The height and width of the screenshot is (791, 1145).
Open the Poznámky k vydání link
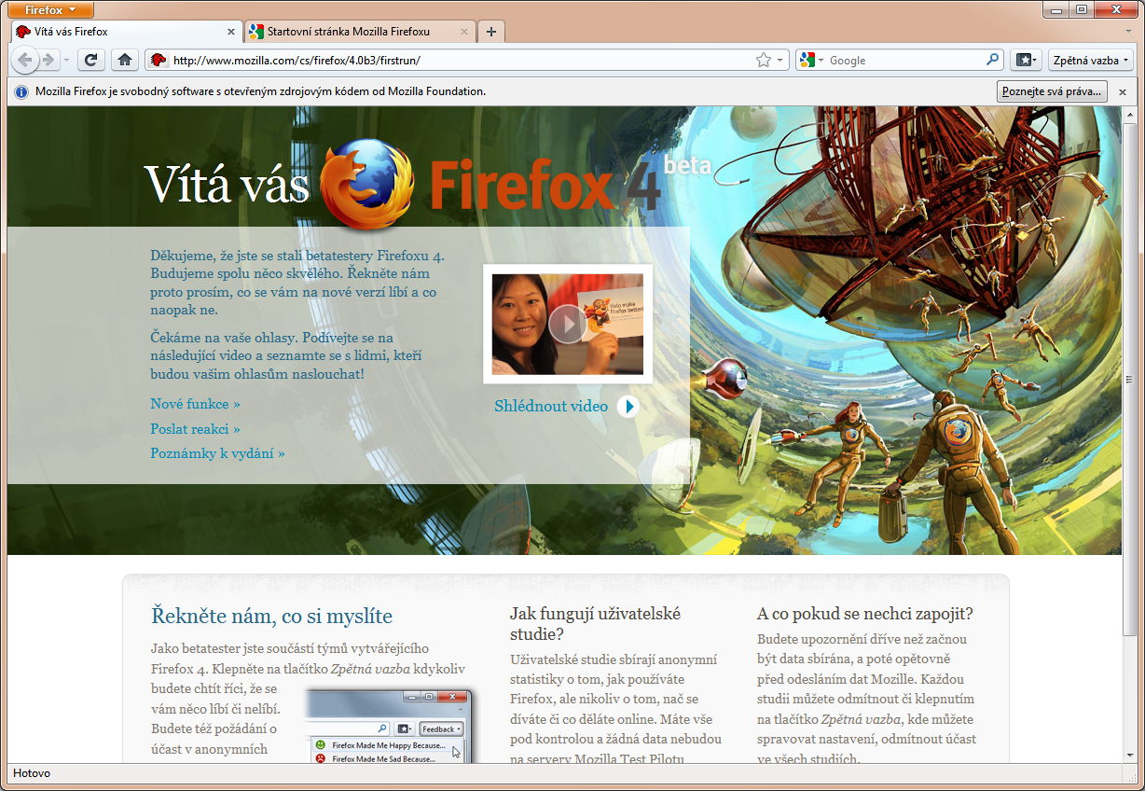click(x=217, y=453)
